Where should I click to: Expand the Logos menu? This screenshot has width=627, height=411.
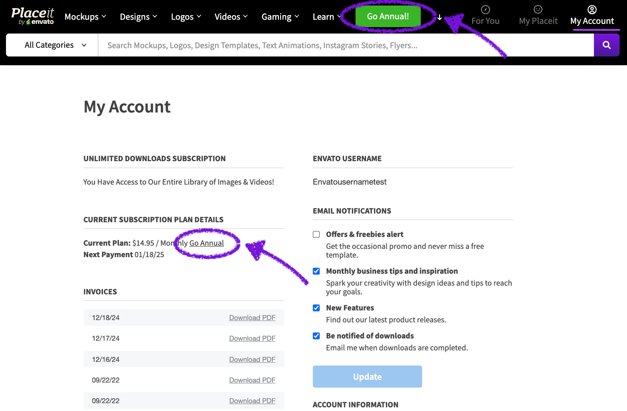pyautogui.click(x=186, y=17)
